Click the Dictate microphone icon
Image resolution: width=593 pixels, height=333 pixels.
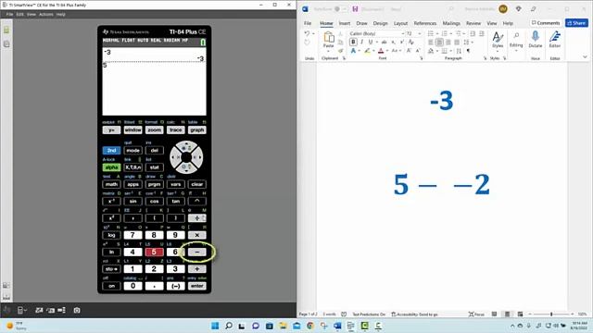[x=536, y=37]
